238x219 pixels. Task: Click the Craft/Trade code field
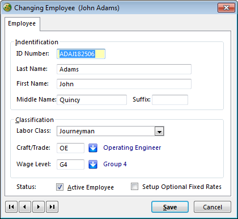click(x=70, y=148)
